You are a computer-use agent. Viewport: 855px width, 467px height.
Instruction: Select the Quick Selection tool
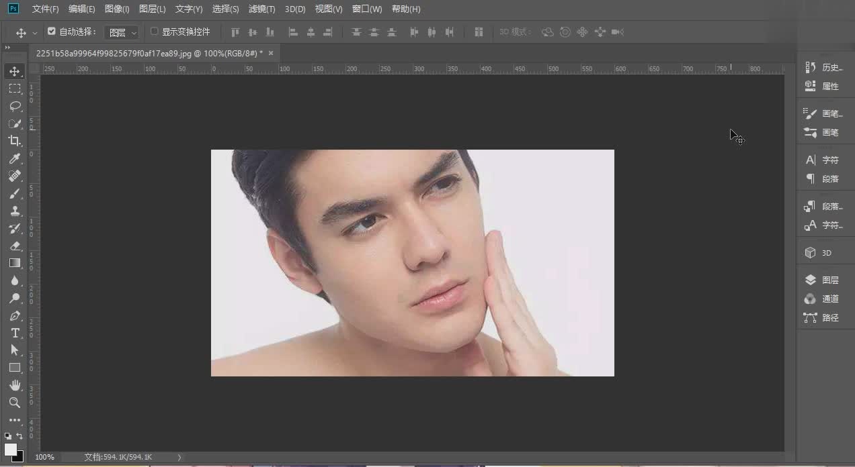click(15, 123)
